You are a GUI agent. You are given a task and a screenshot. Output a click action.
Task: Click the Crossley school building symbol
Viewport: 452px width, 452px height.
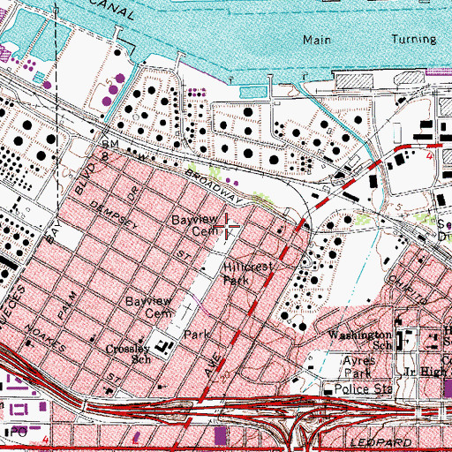click(163, 347)
